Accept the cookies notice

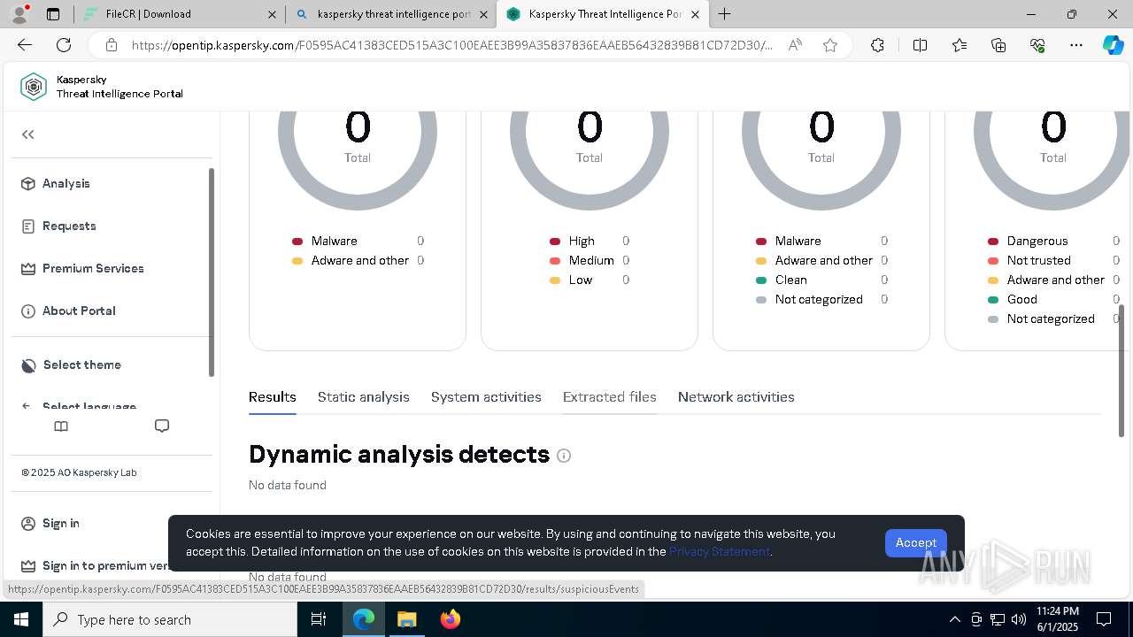pyautogui.click(x=916, y=542)
